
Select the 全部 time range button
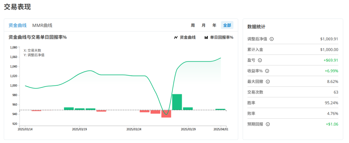click(227, 25)
